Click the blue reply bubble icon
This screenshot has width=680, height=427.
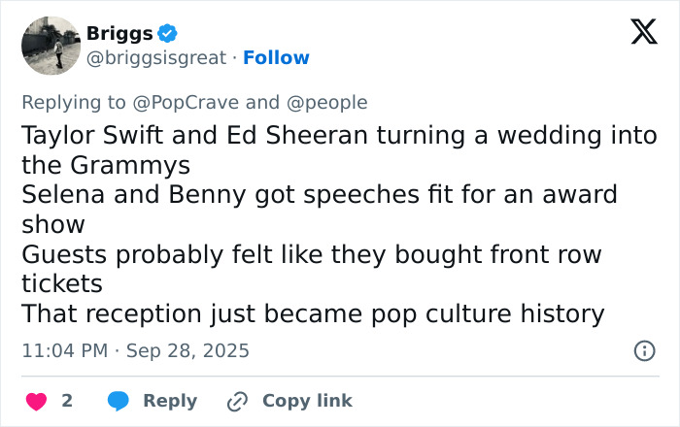point(119,401)
